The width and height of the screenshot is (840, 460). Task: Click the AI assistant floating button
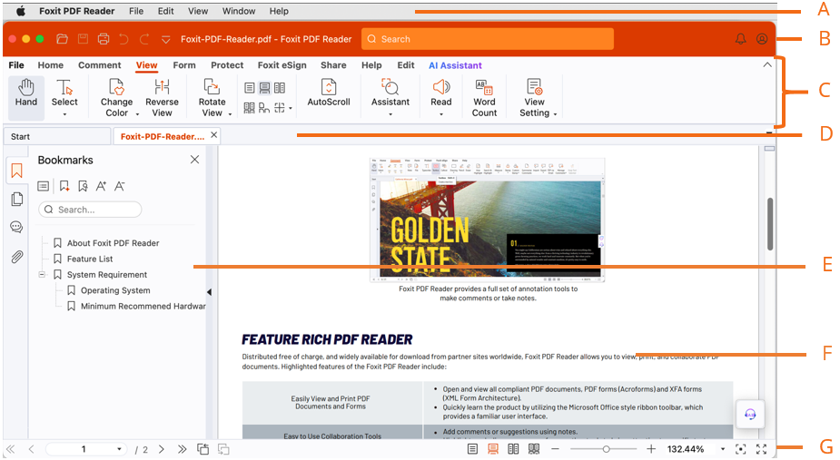[750, 414]
